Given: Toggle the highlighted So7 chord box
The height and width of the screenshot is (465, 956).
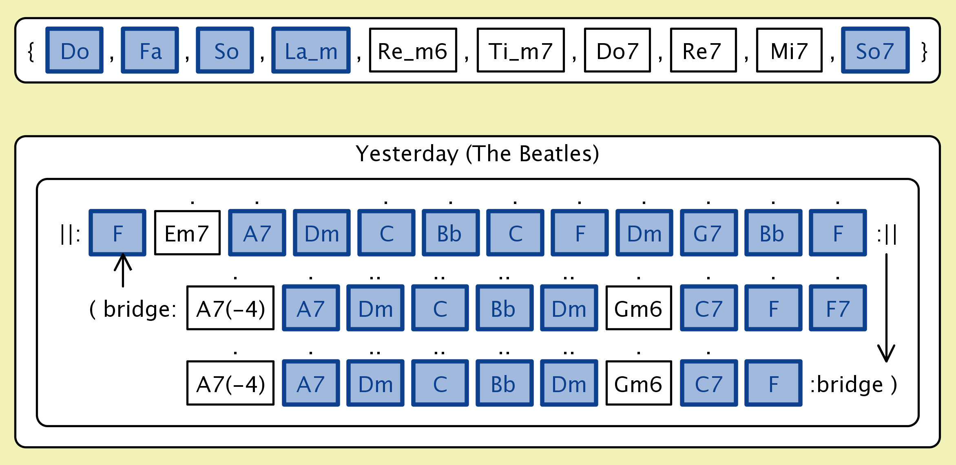Looking at the screenshot, I should (875, 50).
